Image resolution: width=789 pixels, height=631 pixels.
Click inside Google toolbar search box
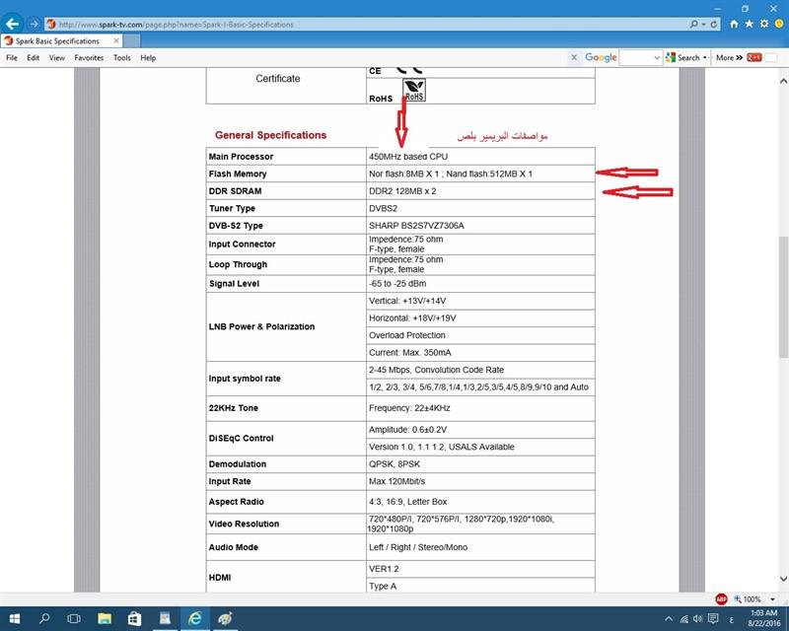pyautogui.click(x=636, y=57)
